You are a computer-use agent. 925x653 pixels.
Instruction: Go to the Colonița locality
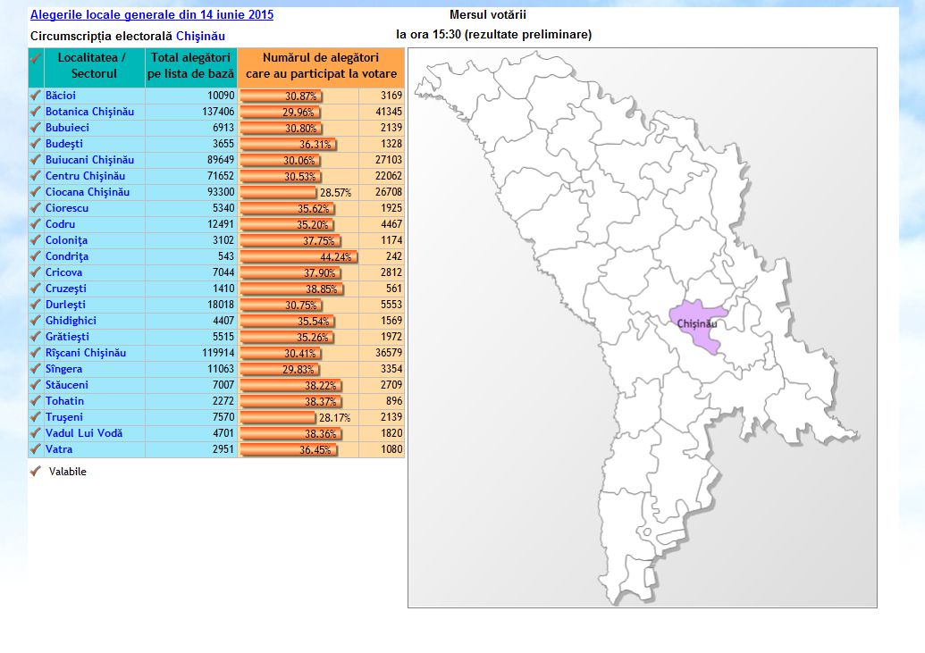pyautogui.click(x=66, y=240)
